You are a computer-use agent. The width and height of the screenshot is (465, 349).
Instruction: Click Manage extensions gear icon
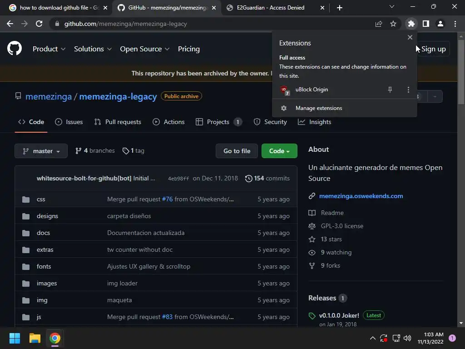[x=284, y=108]
